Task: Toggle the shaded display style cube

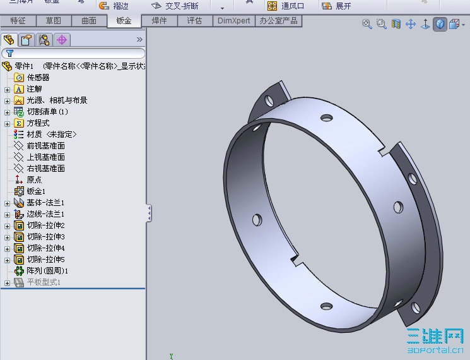Action: pos(440,24)
